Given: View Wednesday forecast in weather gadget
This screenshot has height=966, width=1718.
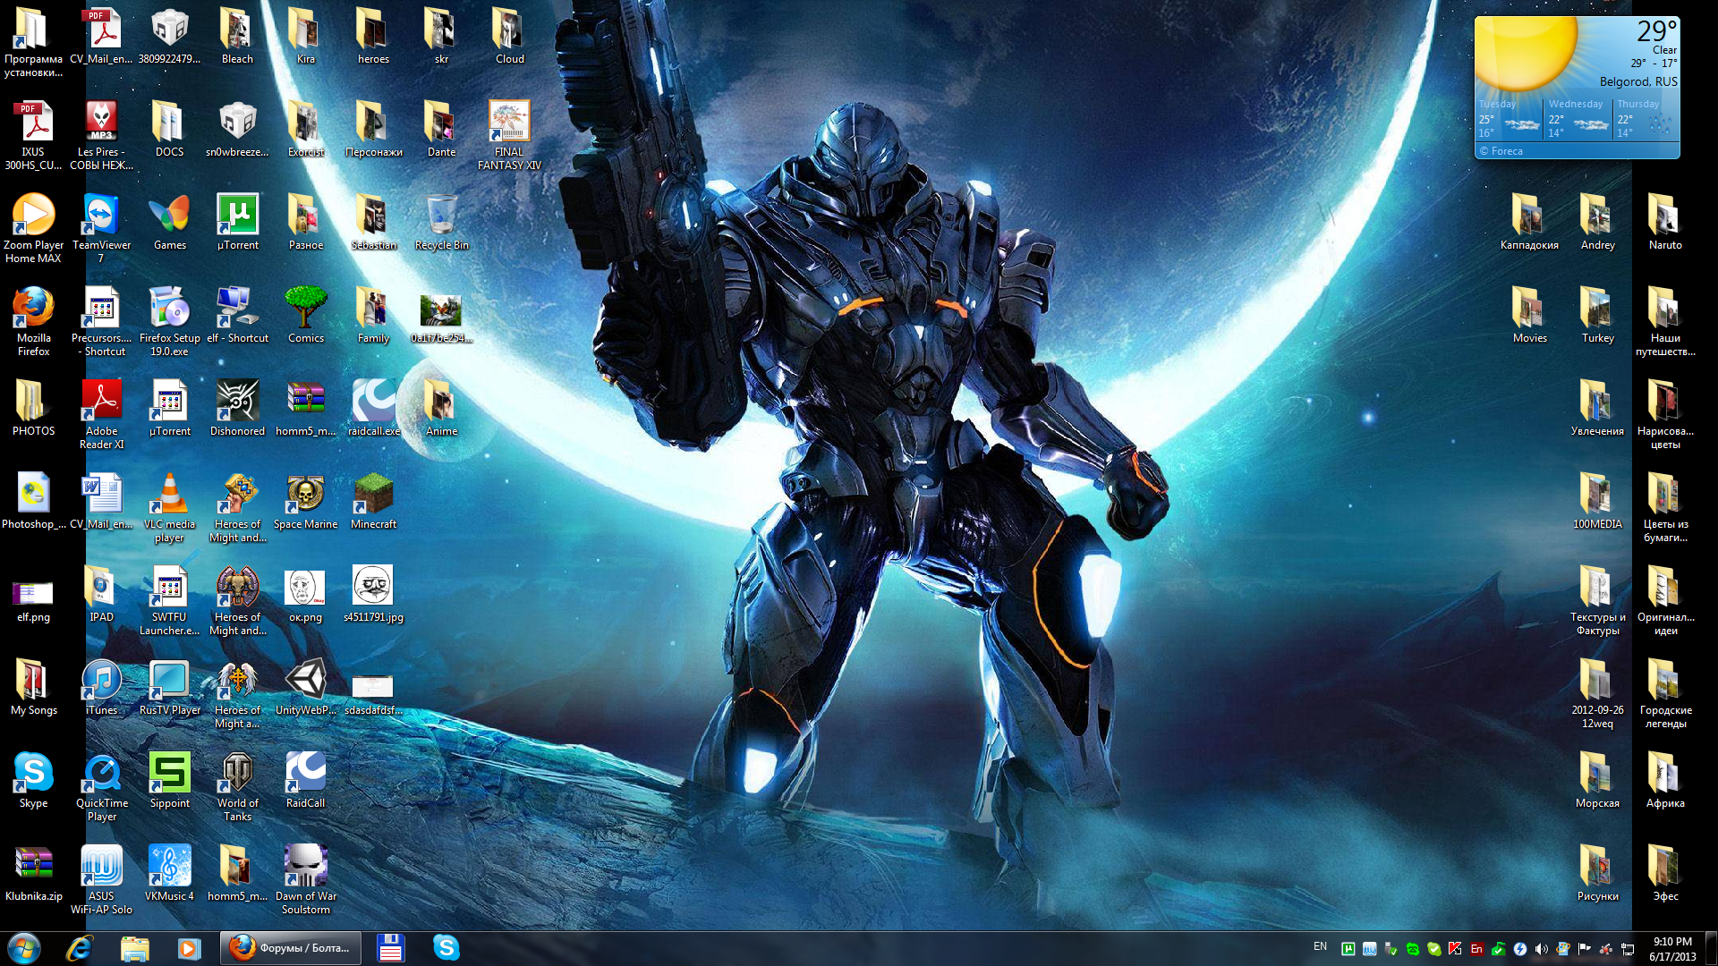Looking at the screenshot, I should pyautogui.click(x=1578, y=118).
